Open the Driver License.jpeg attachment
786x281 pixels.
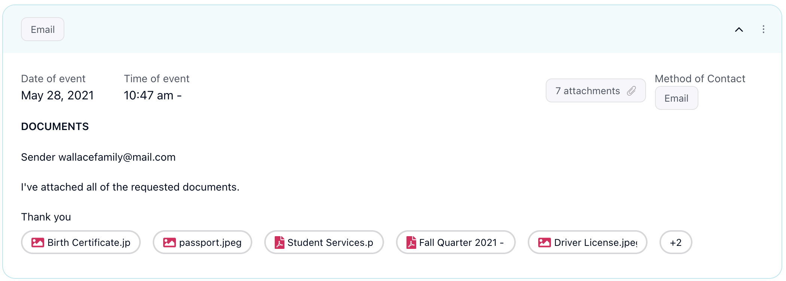595,243
